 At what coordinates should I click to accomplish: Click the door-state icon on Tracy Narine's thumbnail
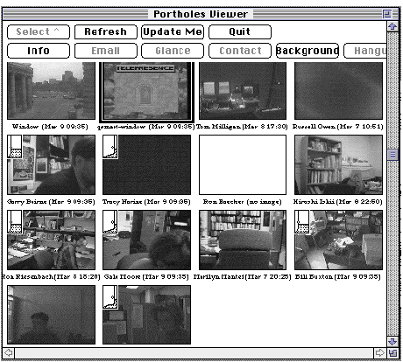(x=110, y=147)
